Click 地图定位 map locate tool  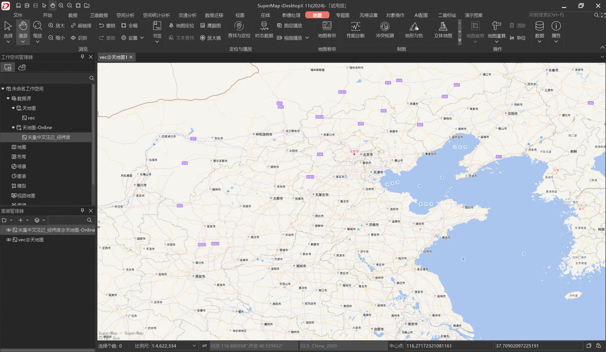click(x=181, y=26)
